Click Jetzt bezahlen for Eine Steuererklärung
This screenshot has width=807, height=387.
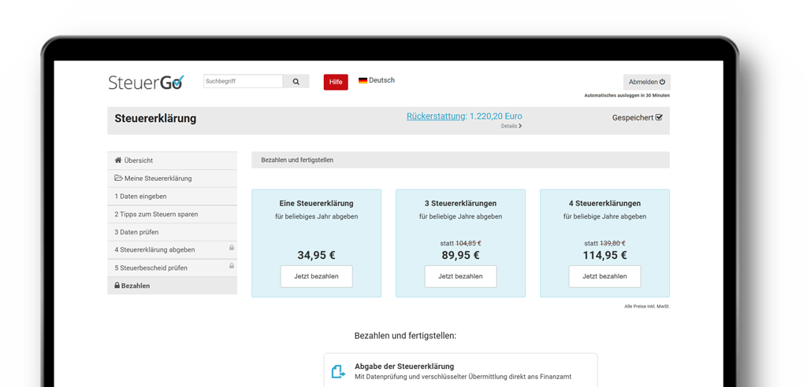point(317,277)
